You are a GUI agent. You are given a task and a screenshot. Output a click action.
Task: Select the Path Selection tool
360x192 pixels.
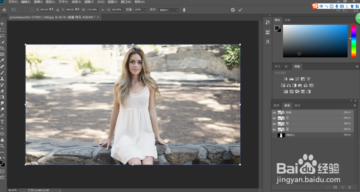[x=2, y=128]
